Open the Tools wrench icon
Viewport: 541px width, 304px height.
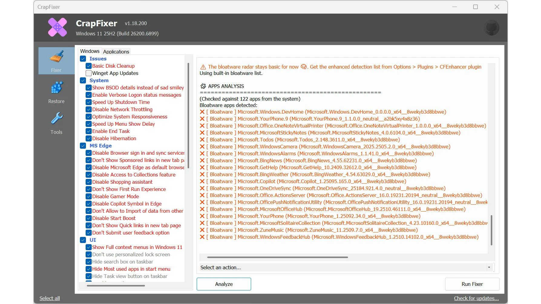pyautogui.click(x=57, y=119)
